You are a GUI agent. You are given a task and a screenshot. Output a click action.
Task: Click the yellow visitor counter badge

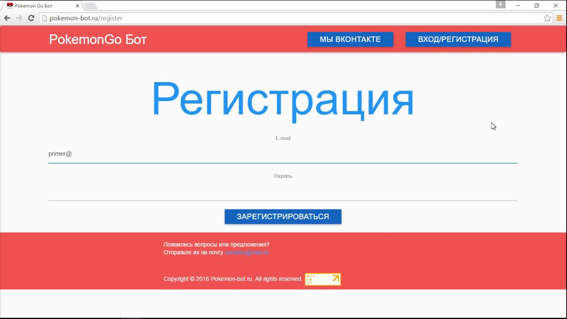[323, 279]
